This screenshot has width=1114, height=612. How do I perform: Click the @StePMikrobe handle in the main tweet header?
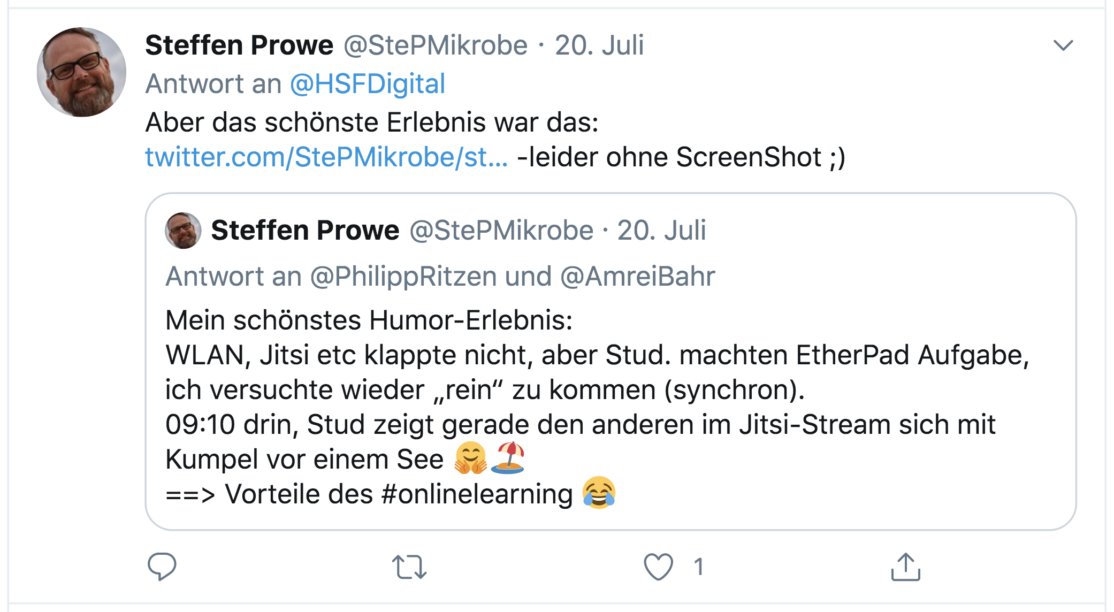click(436, 45)
